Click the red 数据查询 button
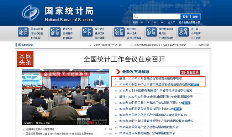This screenshot has width=232, height=137. point(190,72)
